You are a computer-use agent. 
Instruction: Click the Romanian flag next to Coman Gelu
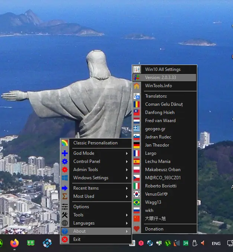(137, 104)
